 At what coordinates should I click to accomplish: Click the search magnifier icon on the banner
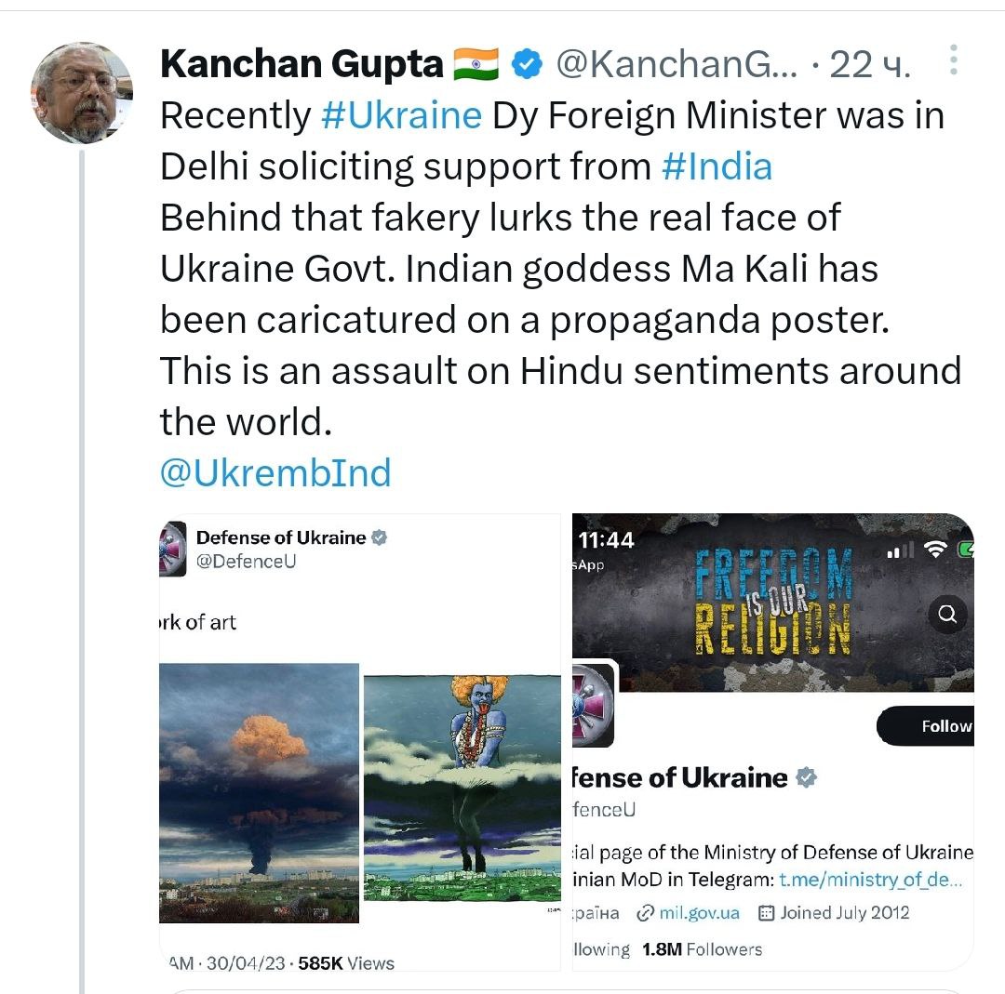pos(947,614)
